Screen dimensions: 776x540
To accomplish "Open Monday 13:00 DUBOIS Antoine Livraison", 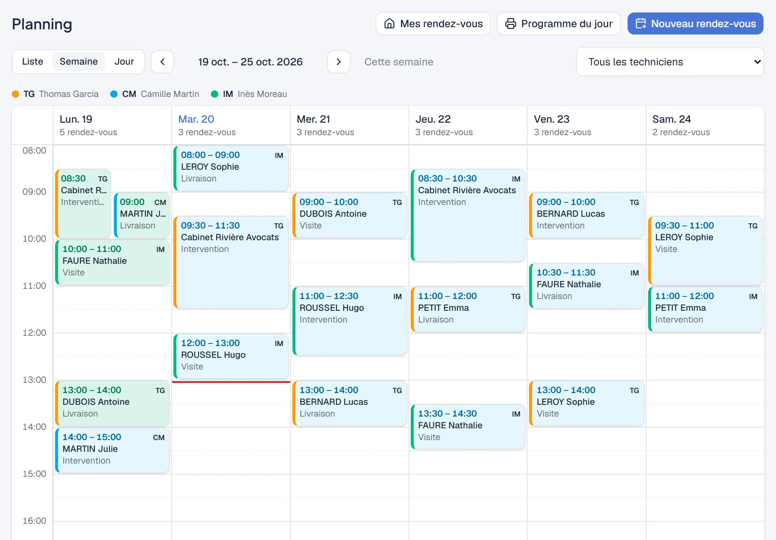I will (x=112, y=403).
